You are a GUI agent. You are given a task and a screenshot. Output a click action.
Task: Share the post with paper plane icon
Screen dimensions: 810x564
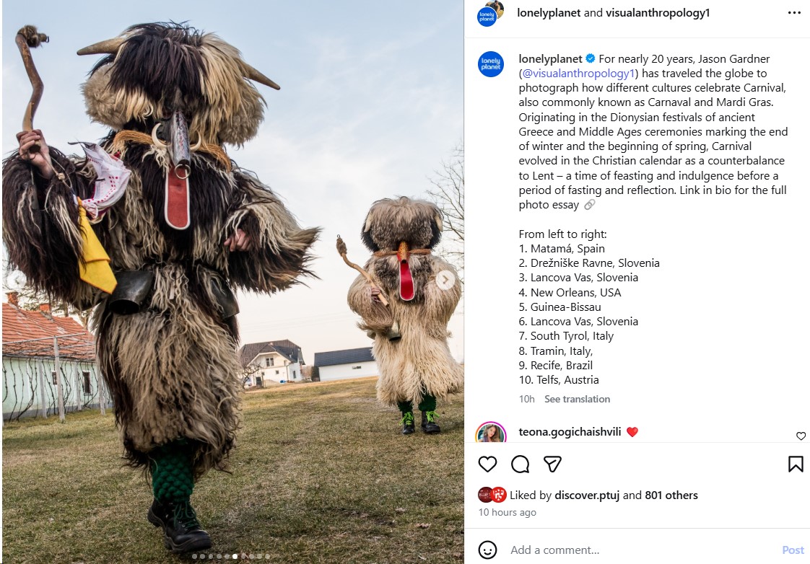coord(552,464)
